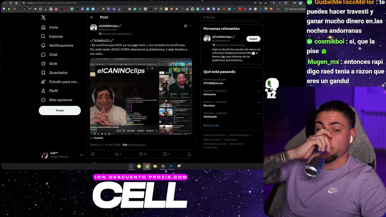Open Explorar in the sidebar
Screen dimensions: 386x217
[52, 36]
